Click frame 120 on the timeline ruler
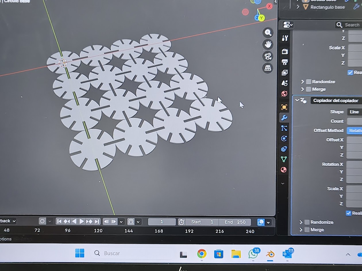This screenshot has height=271, width=362. pos(98,230)
